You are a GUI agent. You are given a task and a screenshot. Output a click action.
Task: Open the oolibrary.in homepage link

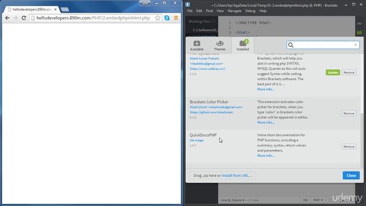pos(208,69)
